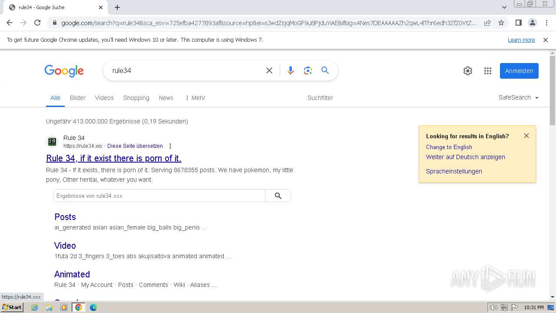
Task: Click the share page icon in address bar
Action: click(x=487, y=23)
